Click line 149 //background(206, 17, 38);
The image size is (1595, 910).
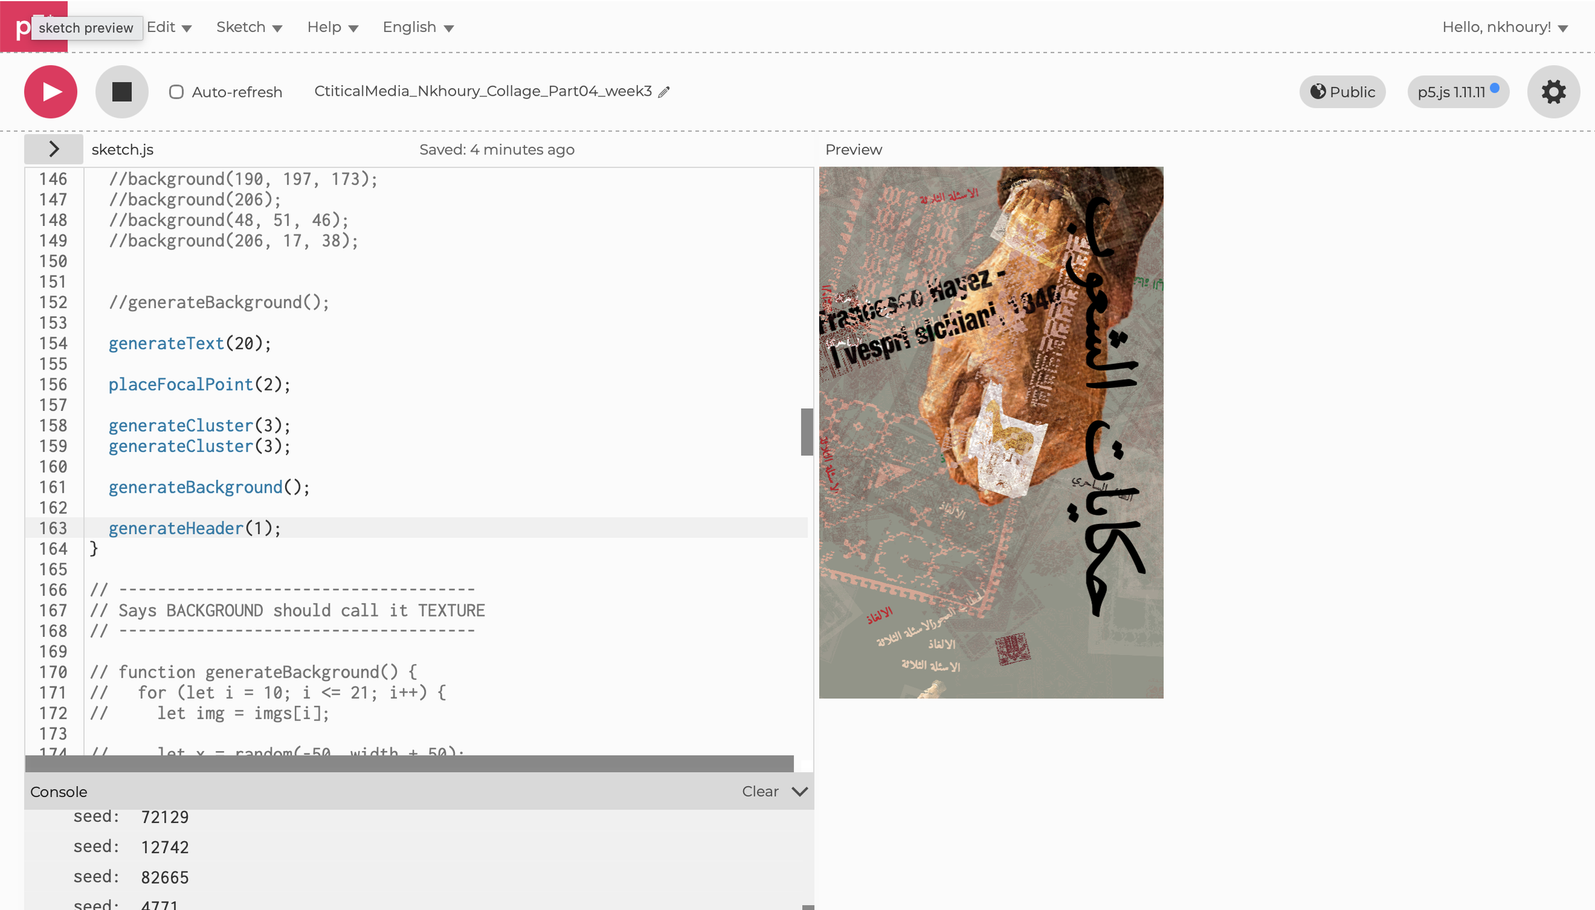point(233,241)
